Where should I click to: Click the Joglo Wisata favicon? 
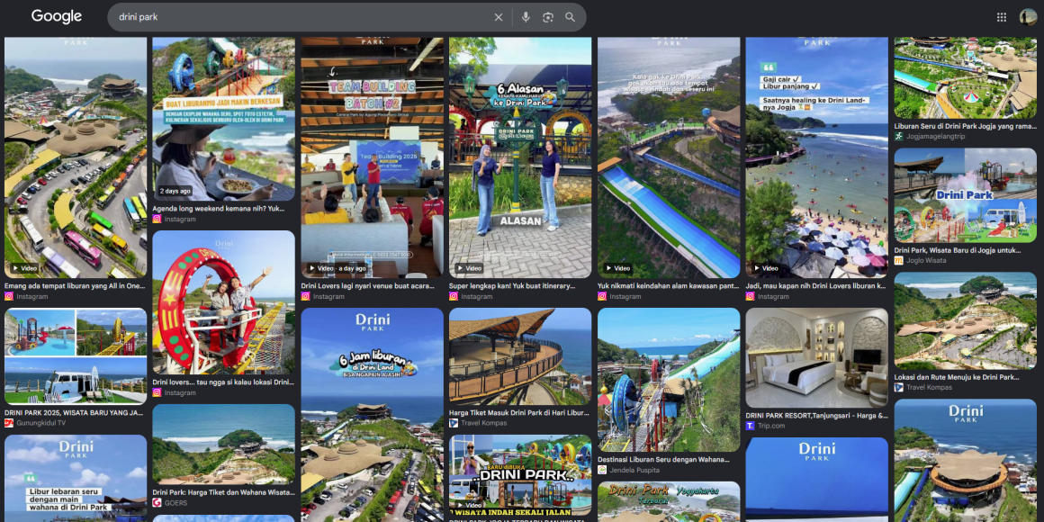pos(899,260)
